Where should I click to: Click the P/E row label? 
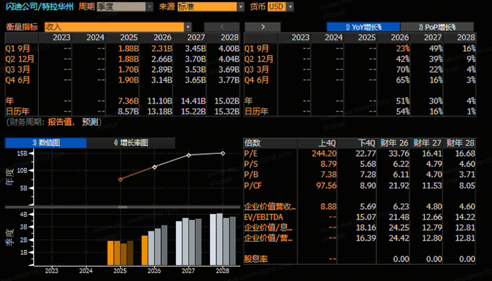pyautogui.click(x=251, y=153)
